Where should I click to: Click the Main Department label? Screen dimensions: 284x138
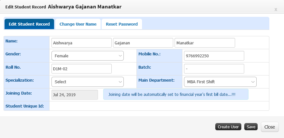156,80
